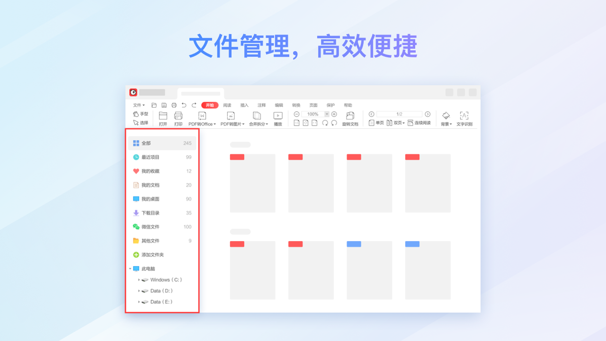Switch to 单页 single page view

(x=377, y=123)
